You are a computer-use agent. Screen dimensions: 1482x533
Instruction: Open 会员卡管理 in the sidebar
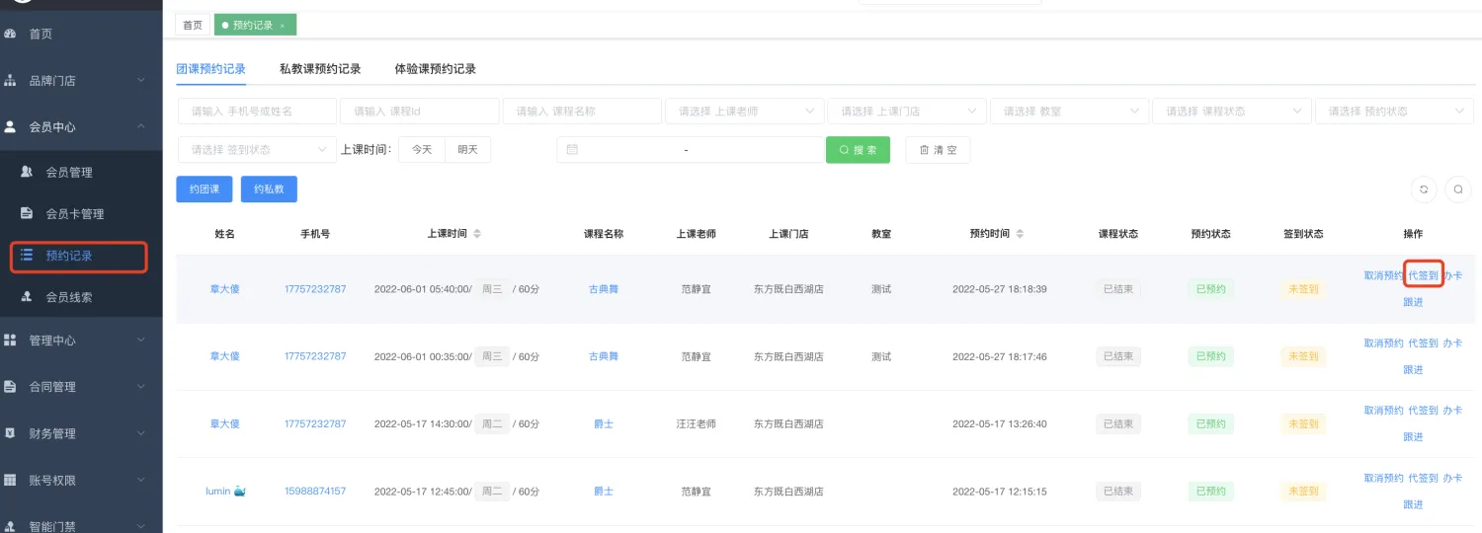coord(74,213)
